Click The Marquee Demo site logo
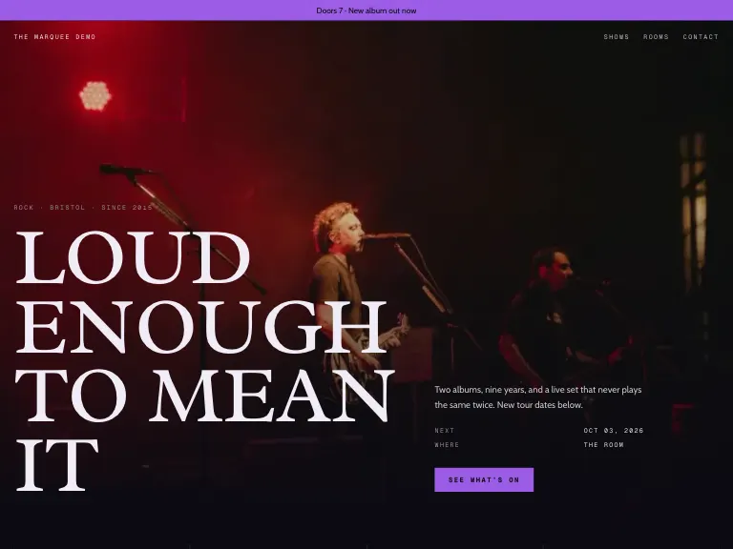Viewport: 733px width, 549px height. (54, 37)
